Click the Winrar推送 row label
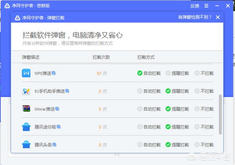Screen dimensions: 235x165 45,109
